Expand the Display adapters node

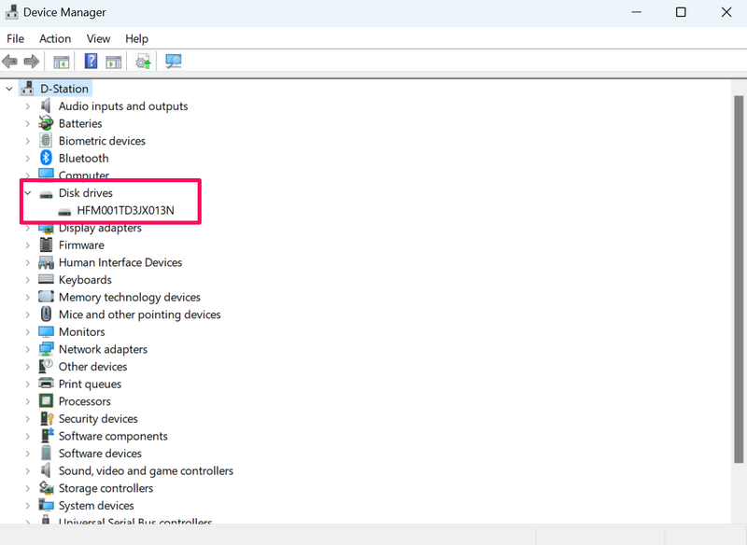27,228
